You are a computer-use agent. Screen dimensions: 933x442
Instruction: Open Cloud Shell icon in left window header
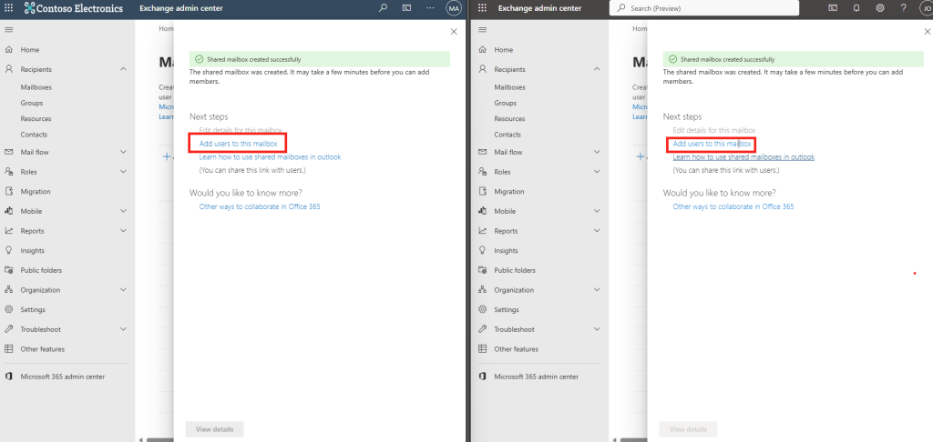click(x=406, y=8)
